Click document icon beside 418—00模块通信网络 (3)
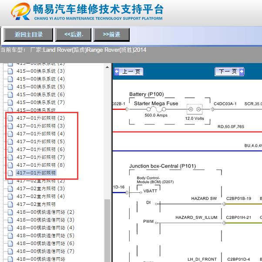Image resolution: width=262 pixels, height=262 pixels. pyautogui.click(x=10, y=220)
